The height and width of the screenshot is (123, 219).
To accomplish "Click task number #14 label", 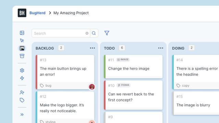I will pos(179,60).
